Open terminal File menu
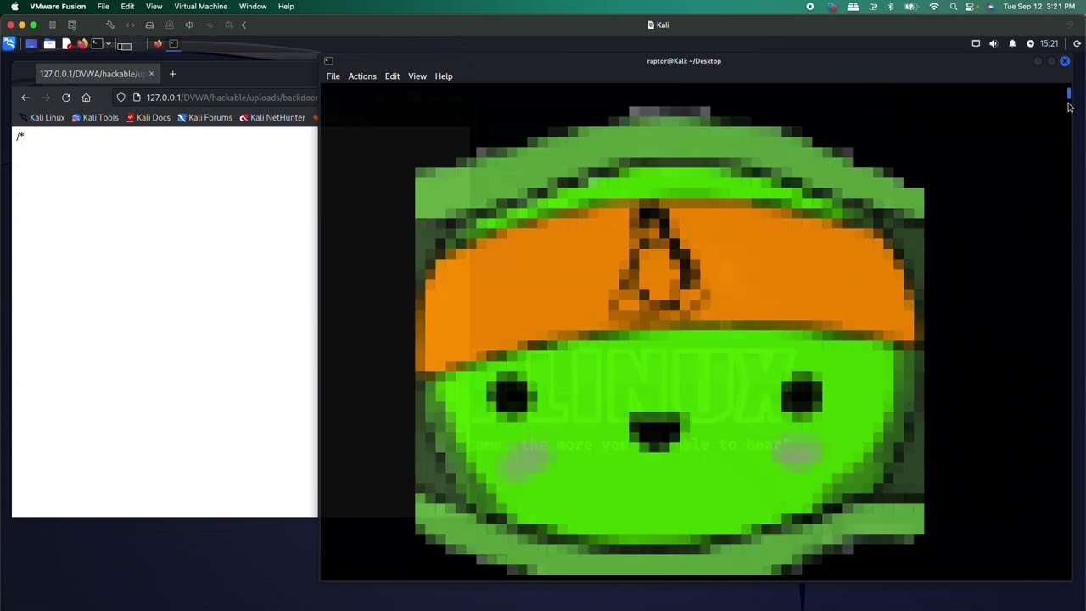Screen dimensions: 1086x611 click(x=333, y=76)
